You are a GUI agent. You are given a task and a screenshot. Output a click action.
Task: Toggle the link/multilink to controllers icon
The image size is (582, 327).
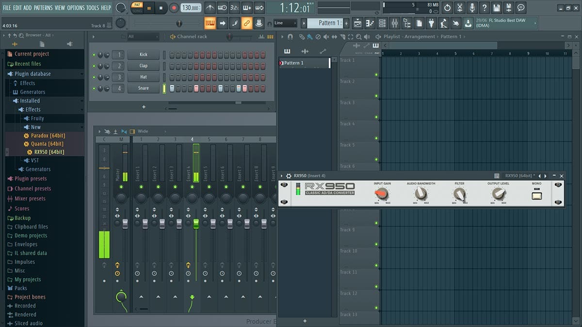pyautogui.click(x=246, y=23)
